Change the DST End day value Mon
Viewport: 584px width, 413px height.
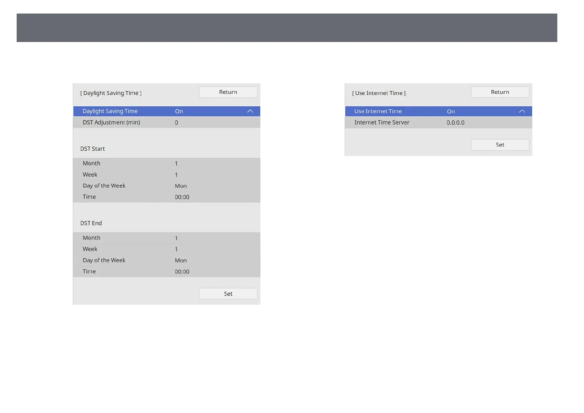(x=181, y=260)
